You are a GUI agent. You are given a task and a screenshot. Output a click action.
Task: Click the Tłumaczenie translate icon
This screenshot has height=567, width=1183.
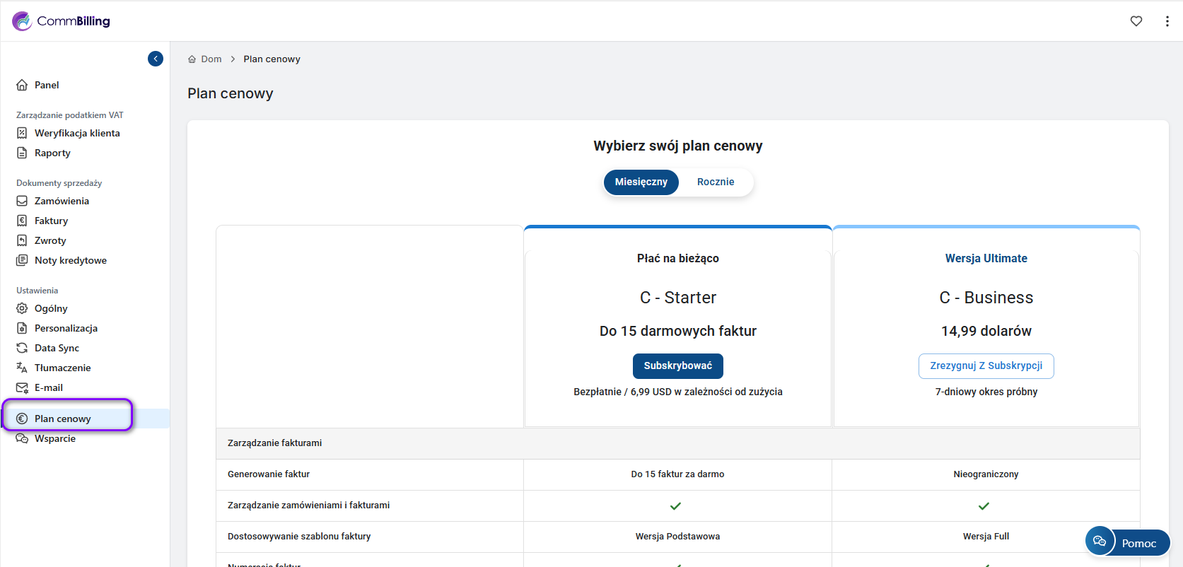(x=22, y=368)
